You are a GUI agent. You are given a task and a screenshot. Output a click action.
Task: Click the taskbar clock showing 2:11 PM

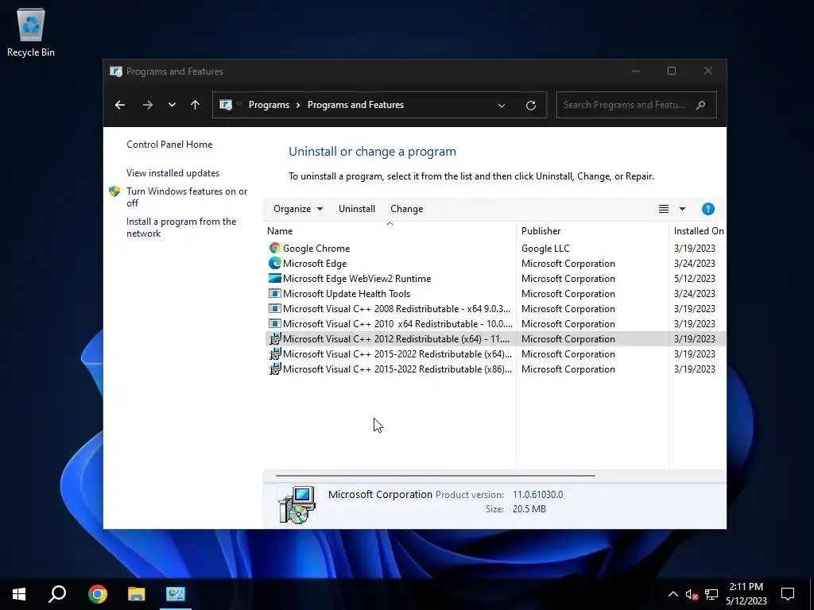click(x=746, y=594)
